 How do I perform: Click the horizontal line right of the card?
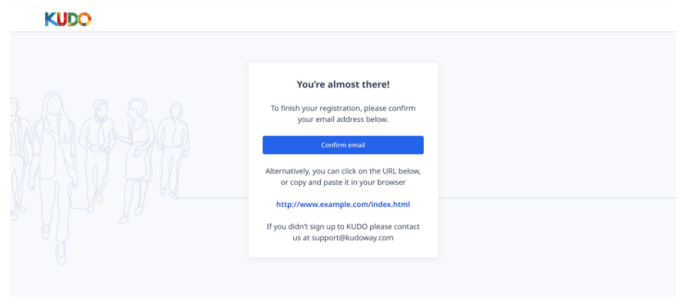pos(557,198)
